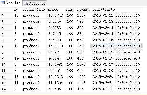Viewport: 147px width, 95px height.
Task: Click the amount column header
Action: [83, 9]
